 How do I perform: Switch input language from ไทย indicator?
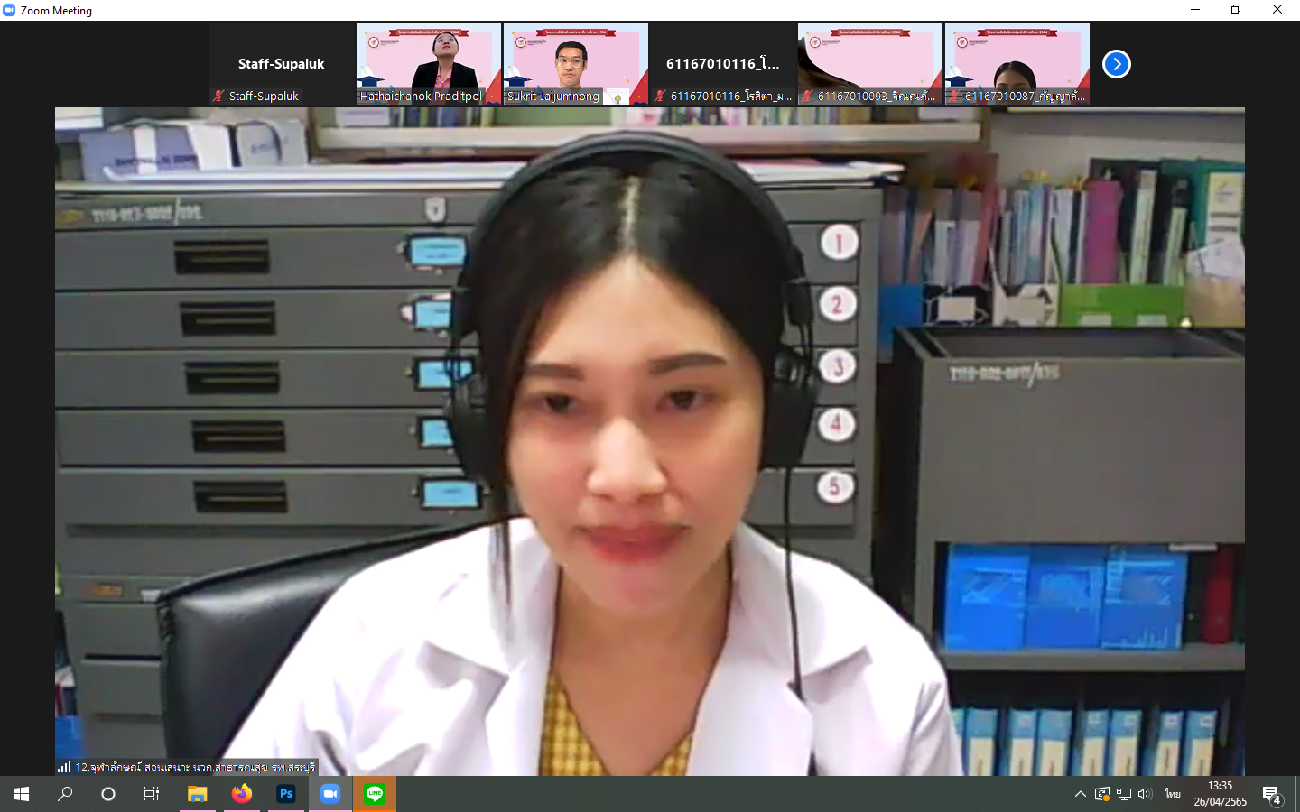click(x=1172, y=794)
